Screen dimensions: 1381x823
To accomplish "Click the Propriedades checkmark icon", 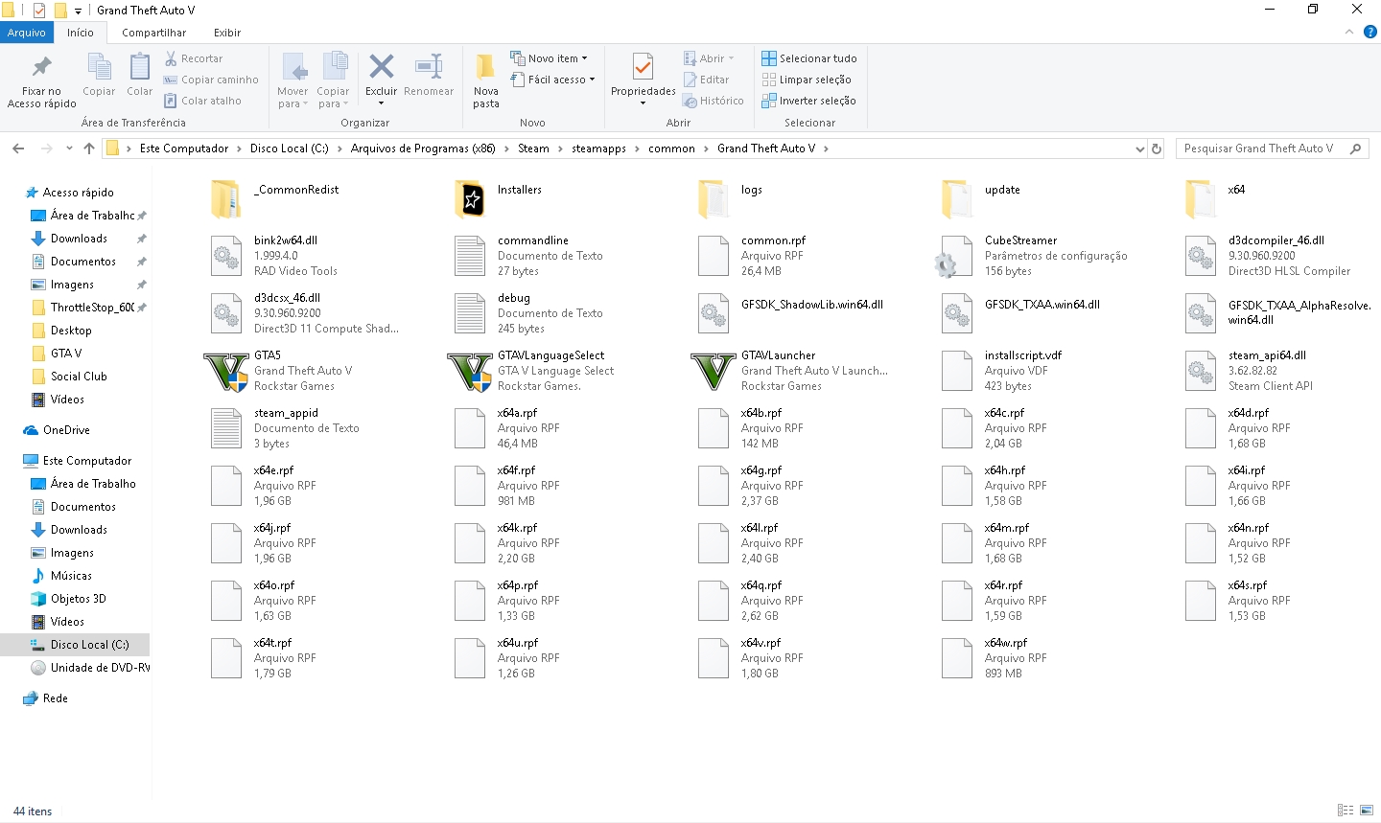I will point(644,67).
